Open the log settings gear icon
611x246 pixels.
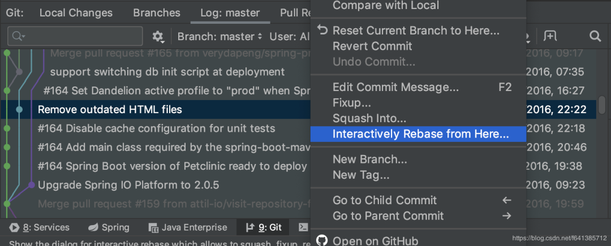[158, 37]
